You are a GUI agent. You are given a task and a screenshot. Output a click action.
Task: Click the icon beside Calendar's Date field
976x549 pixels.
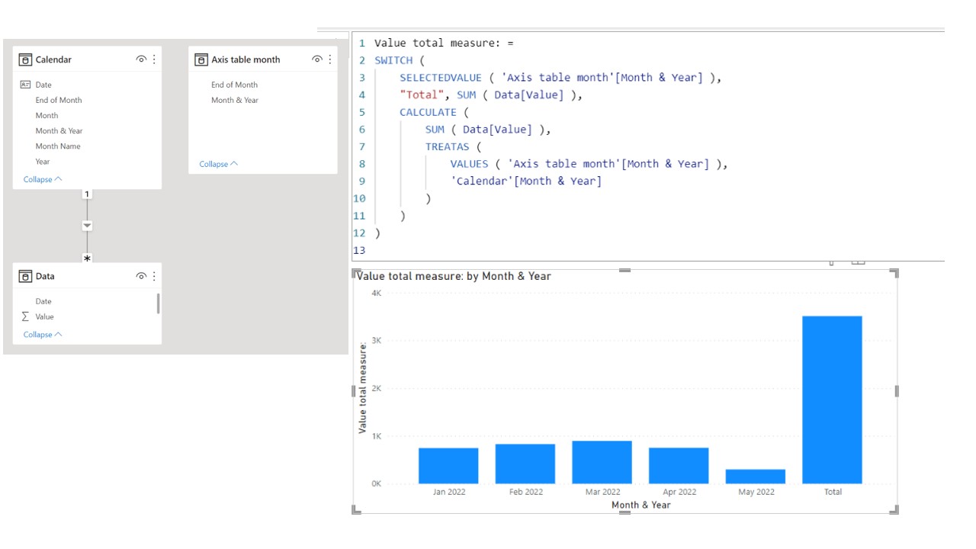point(25,85)
